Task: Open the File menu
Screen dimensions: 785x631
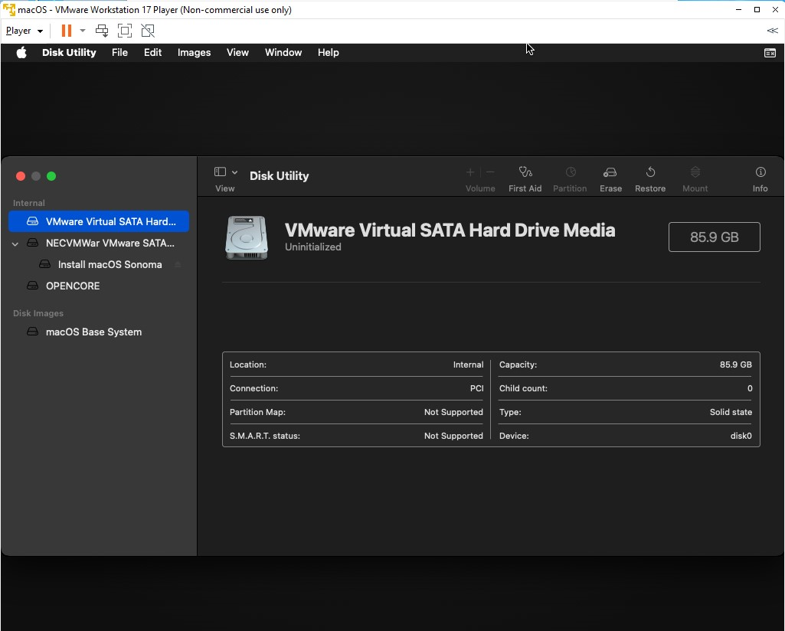Action: [119, 53]
